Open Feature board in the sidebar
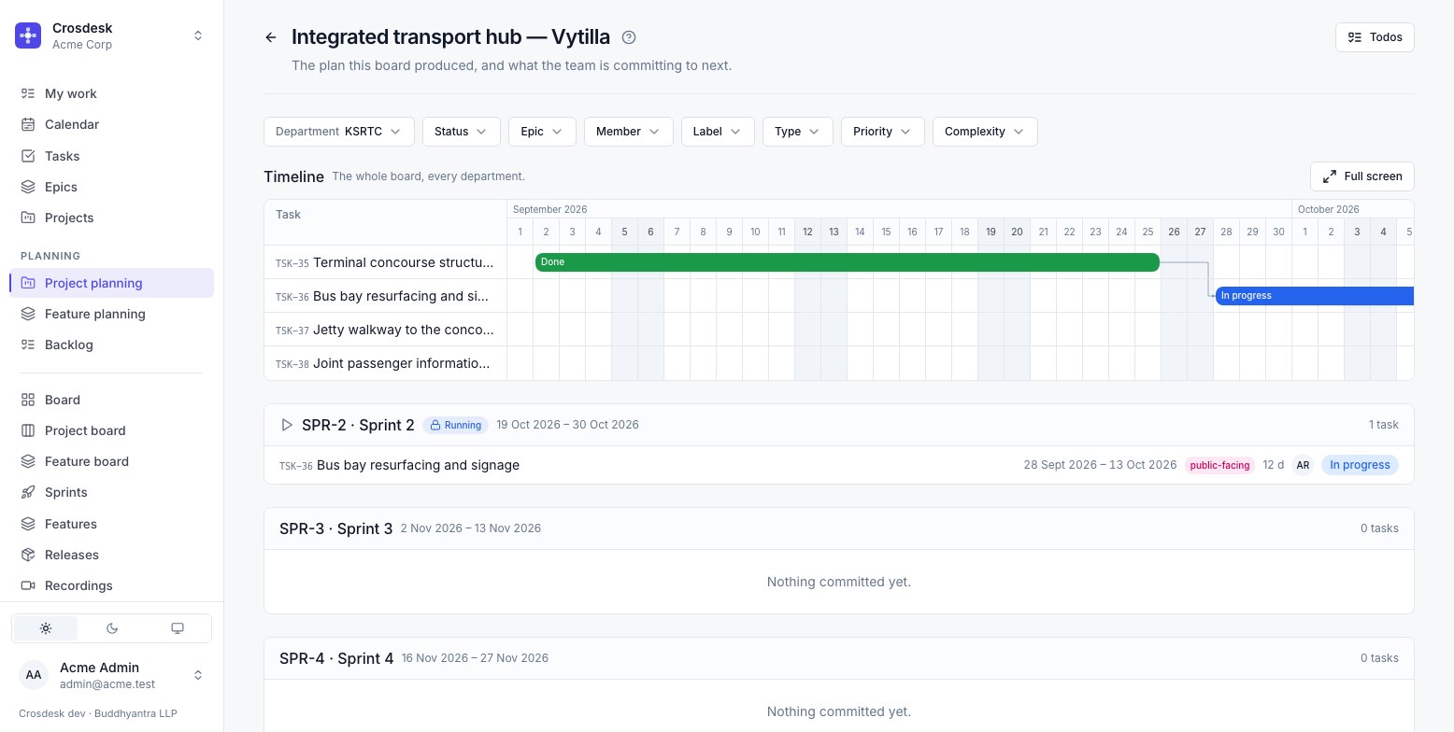Image resolution: width=1454 pixels, height=732 pixels. tap(111, 461)
